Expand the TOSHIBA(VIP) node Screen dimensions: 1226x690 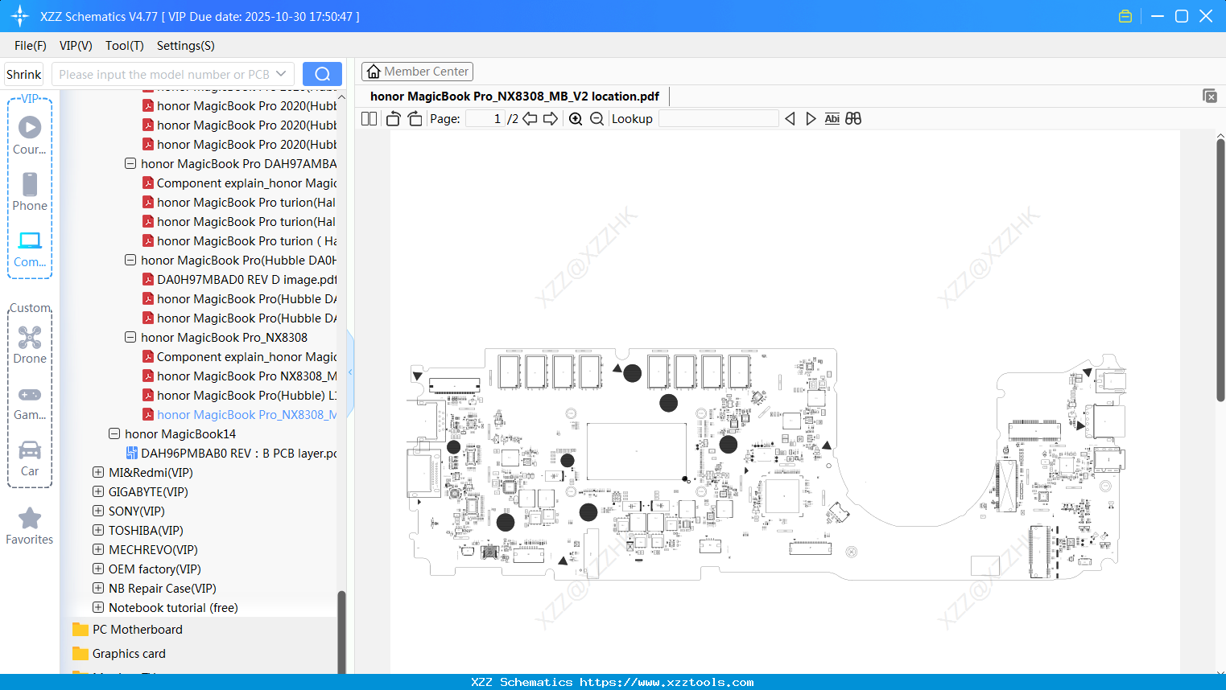point(98,530)
